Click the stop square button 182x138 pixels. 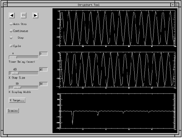24,16
